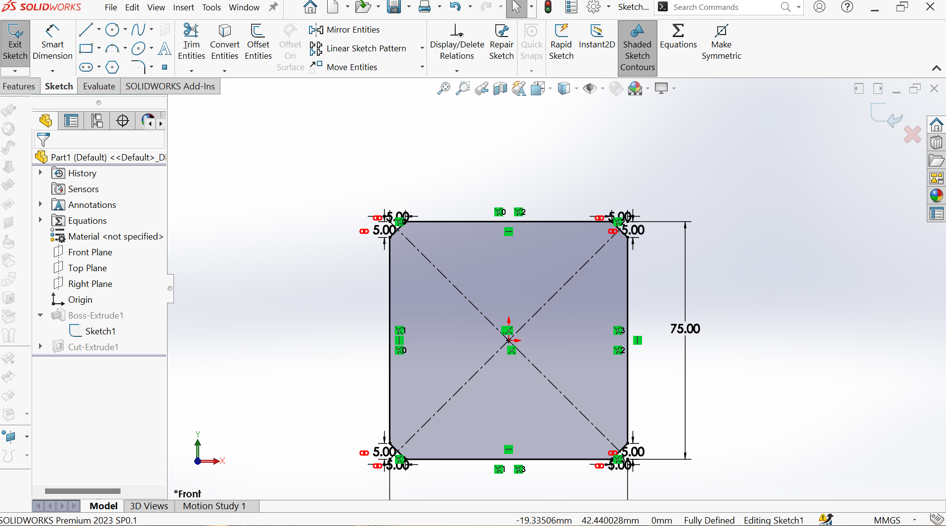This screenshot has width=946, height=526.
Task: Open the Equations dialog
Action: pos(678,37)
